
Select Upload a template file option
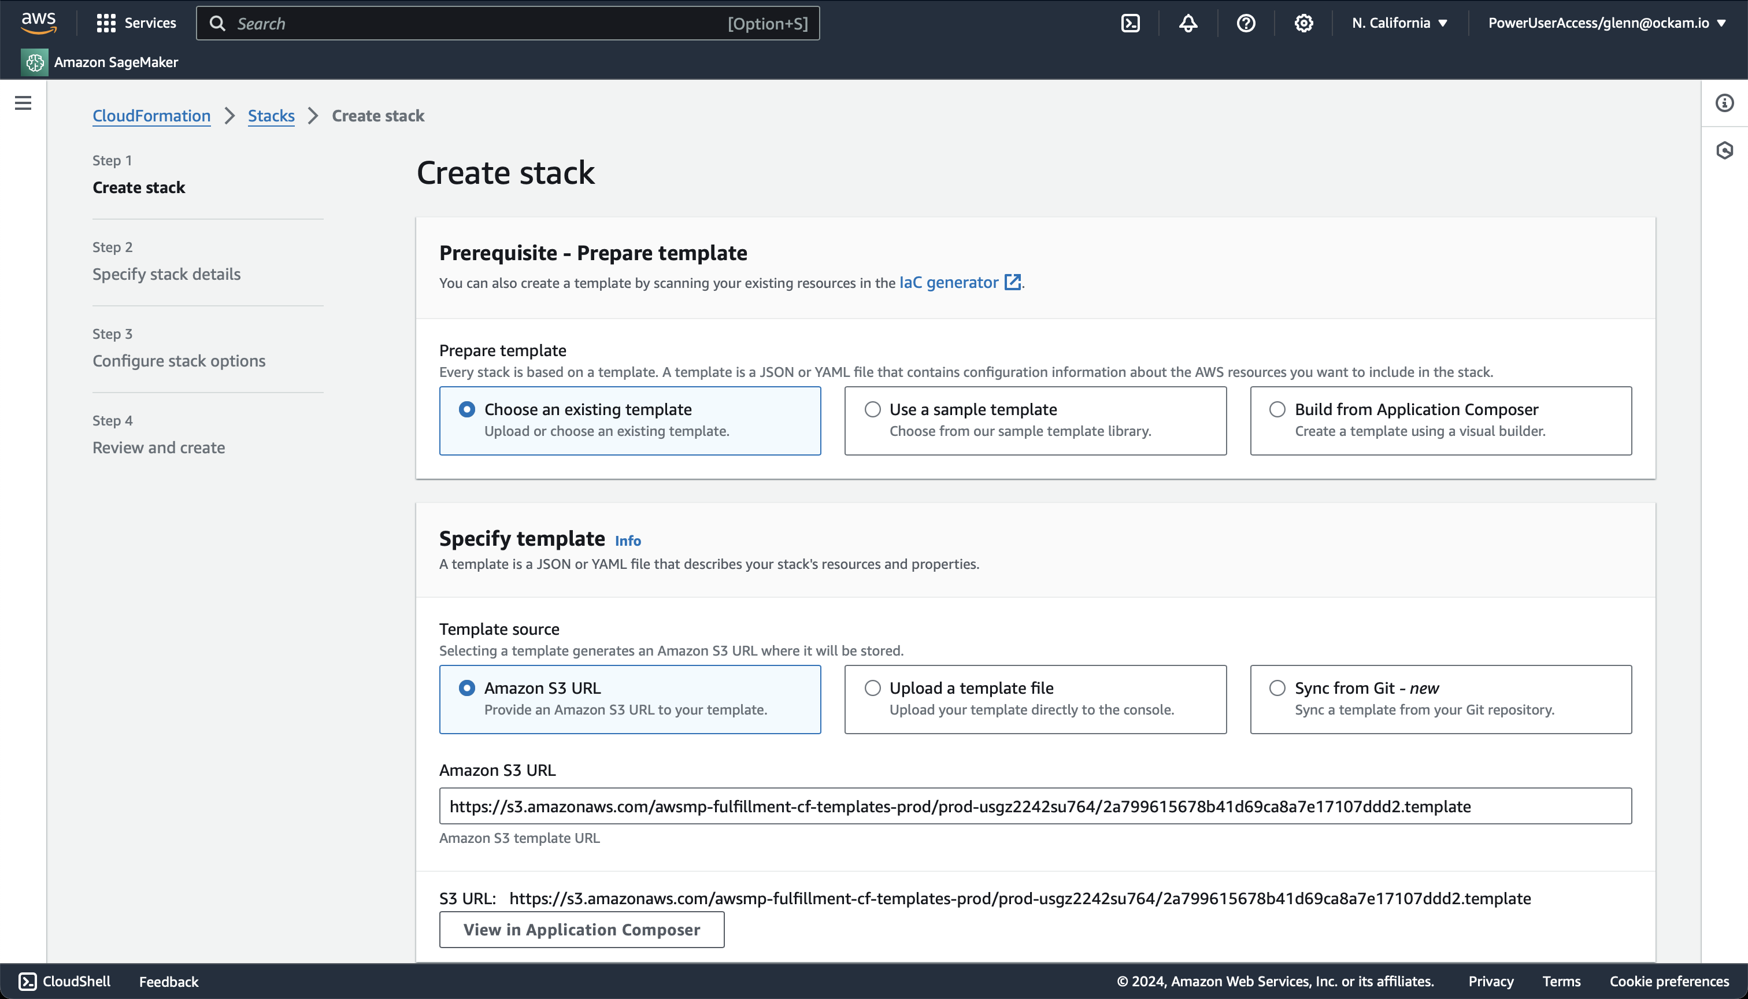tap(873, 688)
